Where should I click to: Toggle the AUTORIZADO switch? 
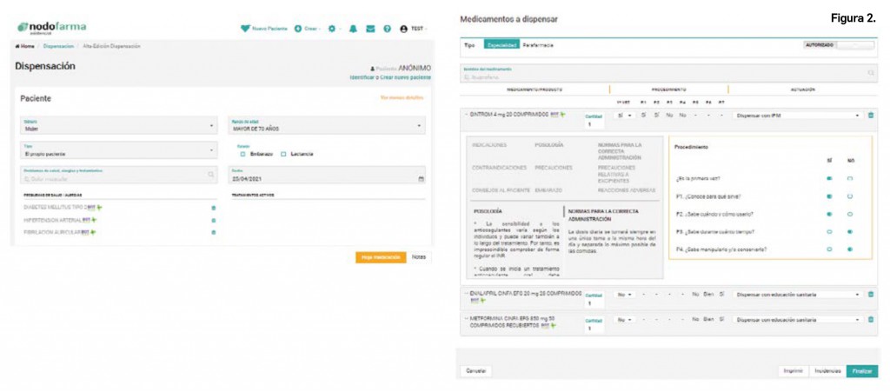tap(855, 44)
